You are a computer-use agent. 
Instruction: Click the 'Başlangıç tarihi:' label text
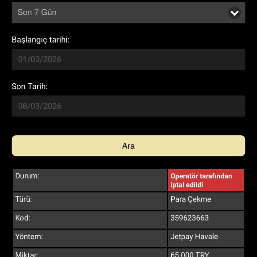pyautogui.click(x=40, y=40)
